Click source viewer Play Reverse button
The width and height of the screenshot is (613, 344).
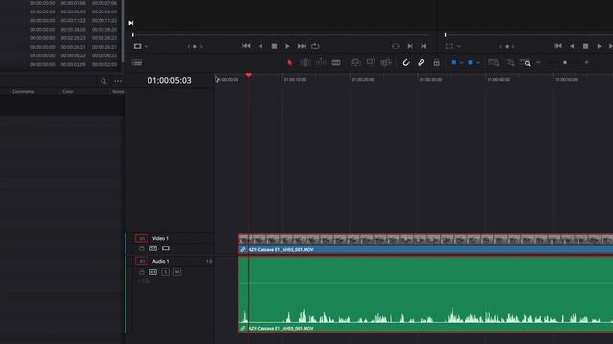(x=261, y=46)
